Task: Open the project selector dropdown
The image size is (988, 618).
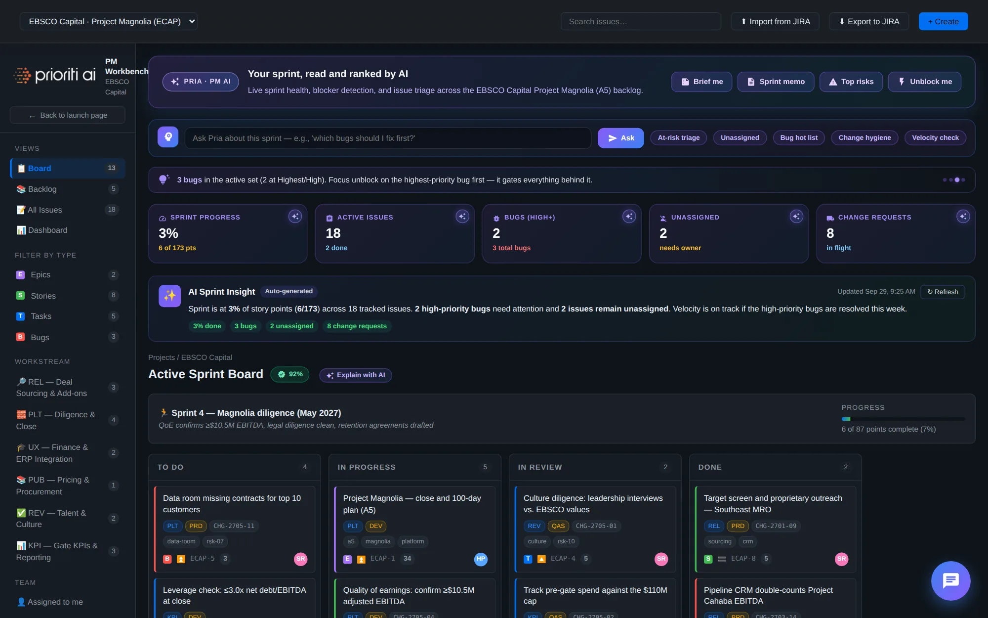Action: [x=108, y=21]
